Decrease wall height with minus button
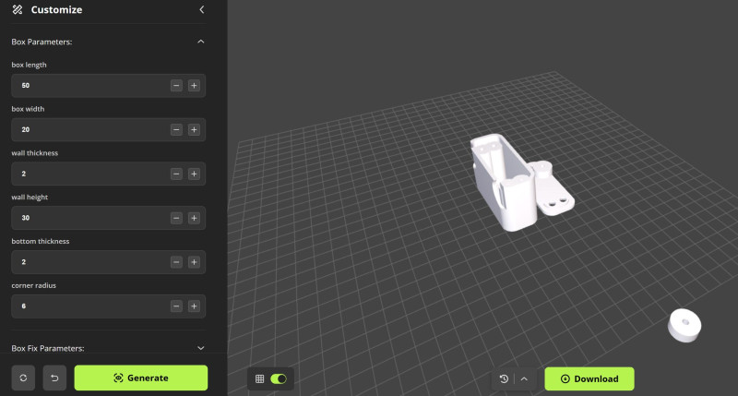The width and height of the screenshot is (738, 396). pos(176,218)
